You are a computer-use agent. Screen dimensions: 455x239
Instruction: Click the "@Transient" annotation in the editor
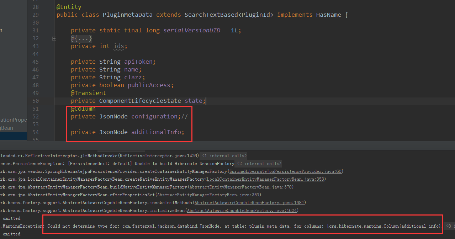pyautogui.click(x=88, y=93)
